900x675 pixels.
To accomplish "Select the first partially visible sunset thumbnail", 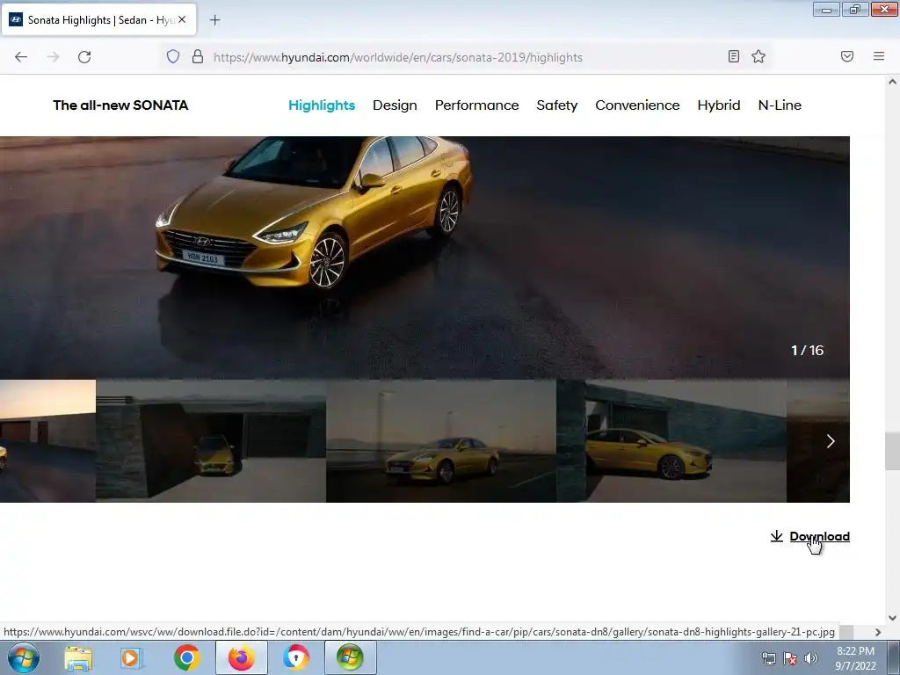I will point(47,441).
